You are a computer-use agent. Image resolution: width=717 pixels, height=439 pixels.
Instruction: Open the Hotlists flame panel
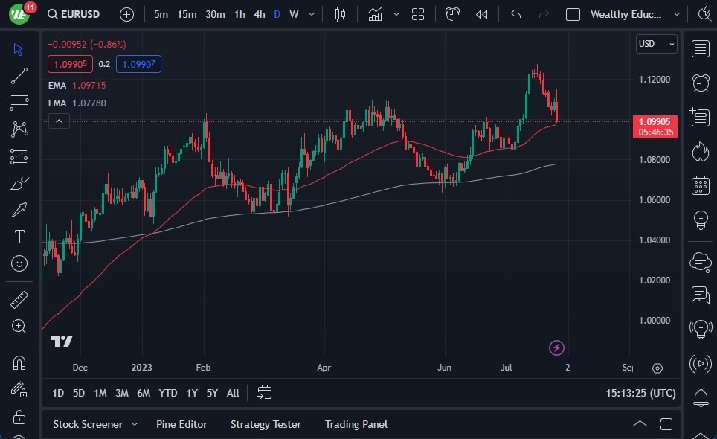tap(700, 152)
